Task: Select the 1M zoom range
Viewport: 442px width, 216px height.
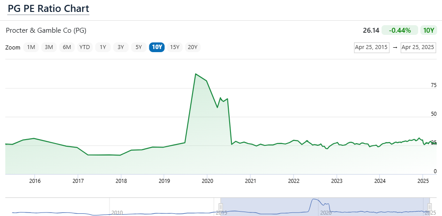Action: [31, 47]
